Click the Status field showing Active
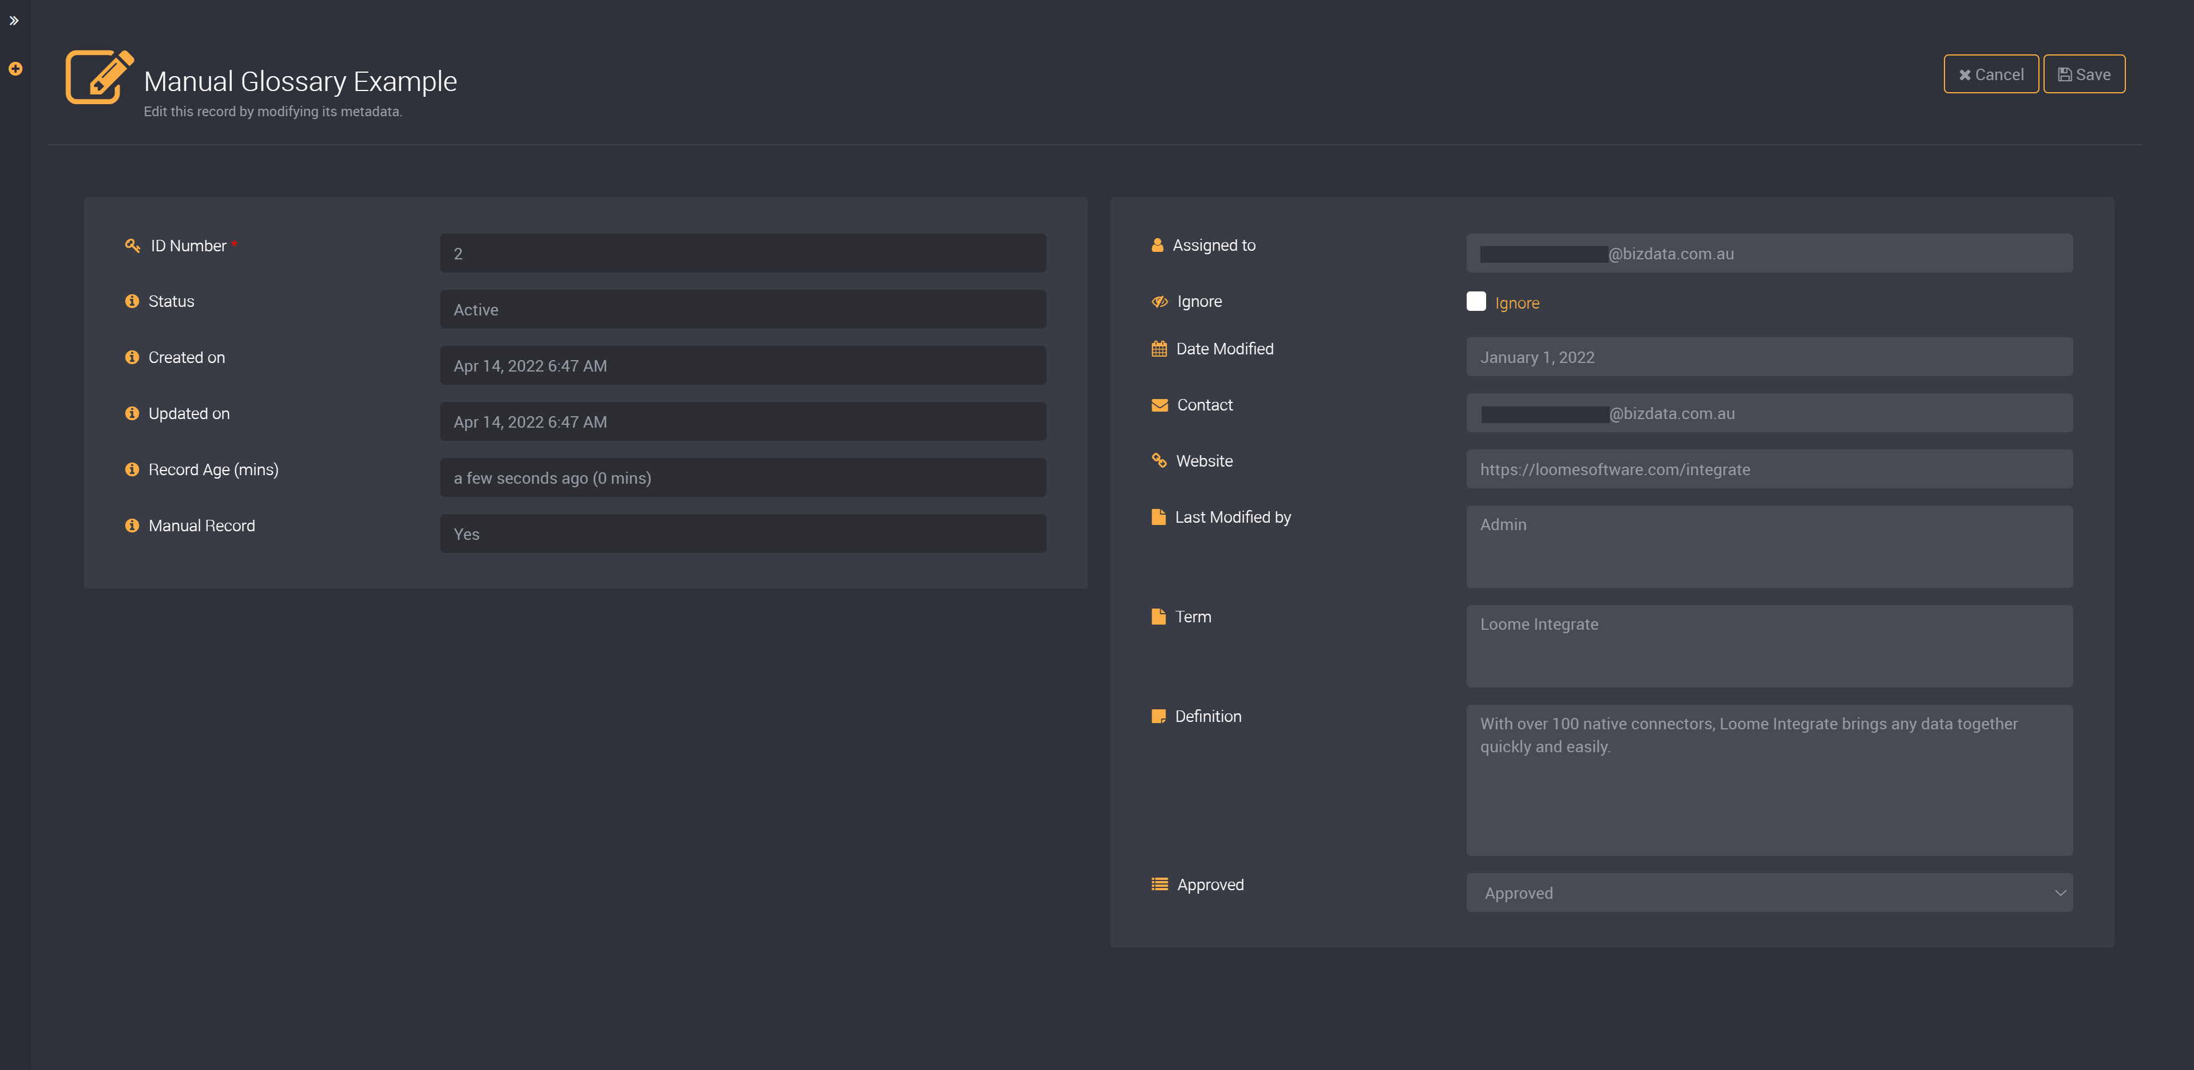 743,310
